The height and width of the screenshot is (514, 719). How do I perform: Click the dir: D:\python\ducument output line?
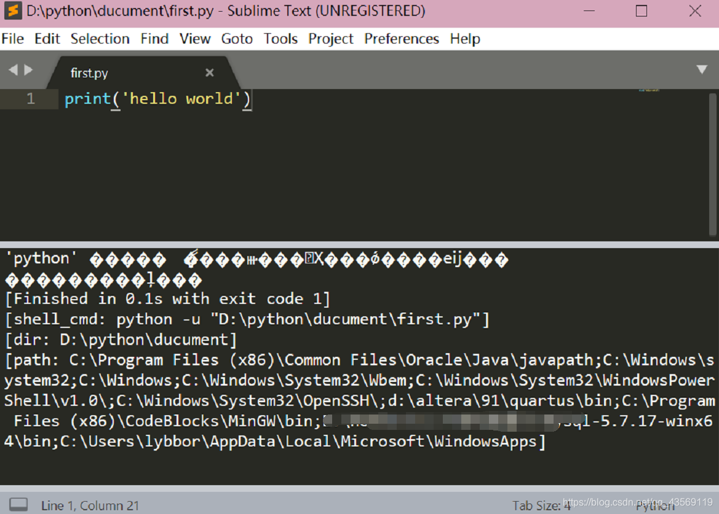pos(121,340)
